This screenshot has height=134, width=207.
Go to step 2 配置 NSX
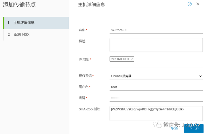[36, 34]
